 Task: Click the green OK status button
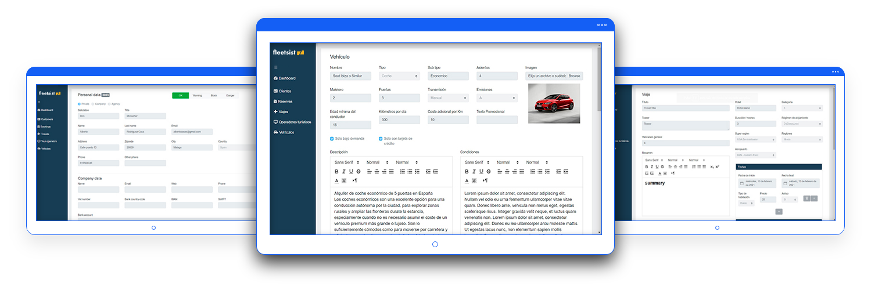[180, 95]
